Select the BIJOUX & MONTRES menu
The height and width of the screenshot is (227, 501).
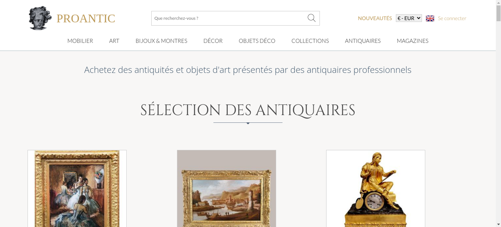click(161, 41)
